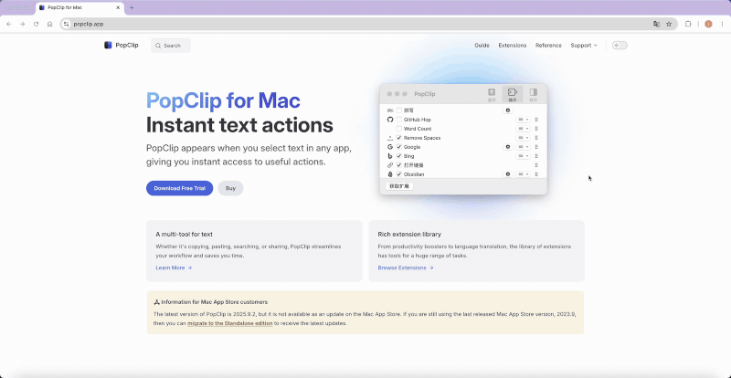Image resolution: width=731 pixels, height=378 pixels.
Task: Expand the Support dropdown menu
Action: [584, 46]
